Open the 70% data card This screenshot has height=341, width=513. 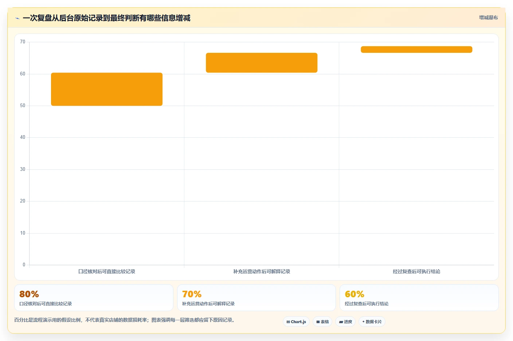(x=256, y=298)
